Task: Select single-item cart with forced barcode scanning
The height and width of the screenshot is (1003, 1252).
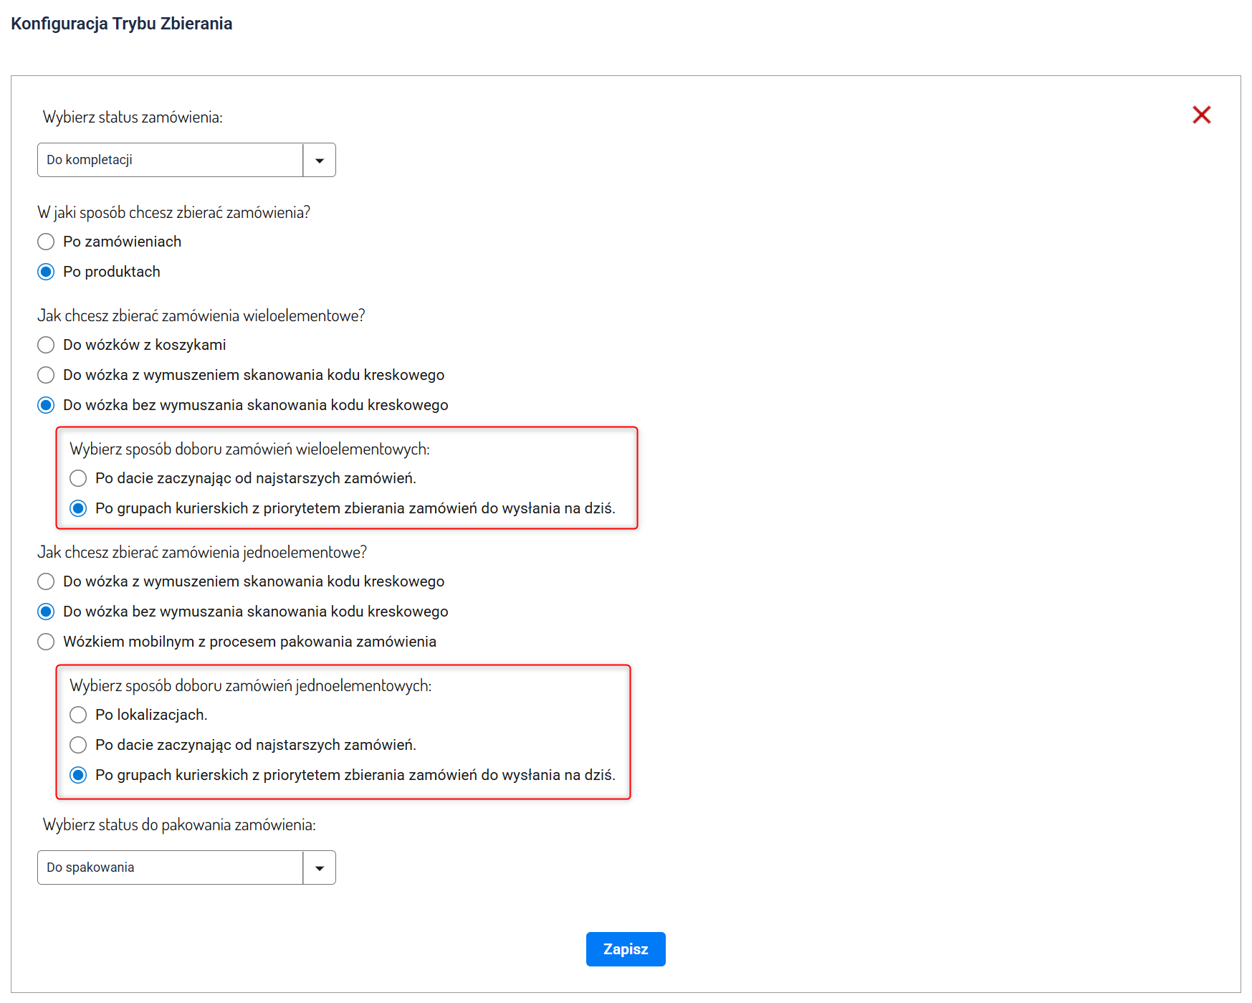Action: (x=46, y=581)
